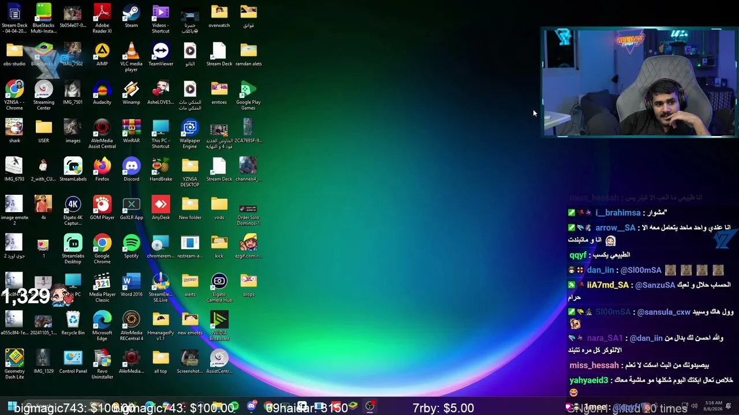The height and width of the screenshot is (415, 739).
Task: Select the all top folder
Action: tap(161, 362)
